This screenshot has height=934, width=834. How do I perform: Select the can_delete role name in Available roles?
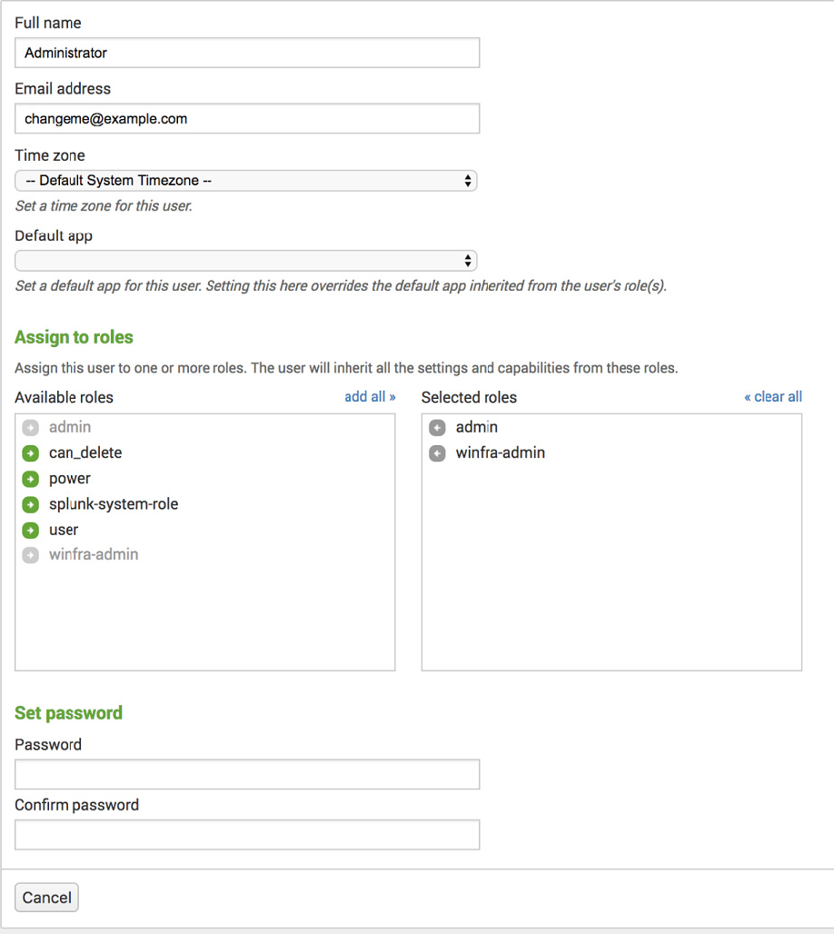click(85, 453)
